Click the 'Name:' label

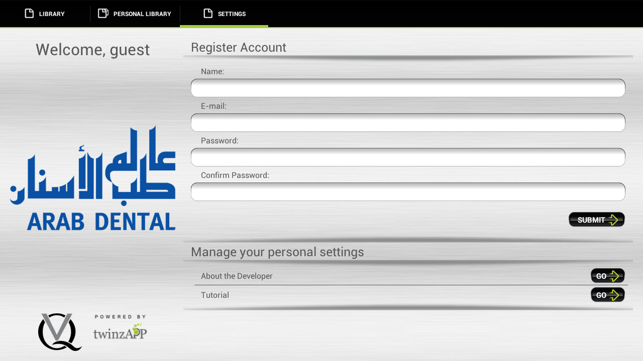pyautogui.click(x=212, y=72)
